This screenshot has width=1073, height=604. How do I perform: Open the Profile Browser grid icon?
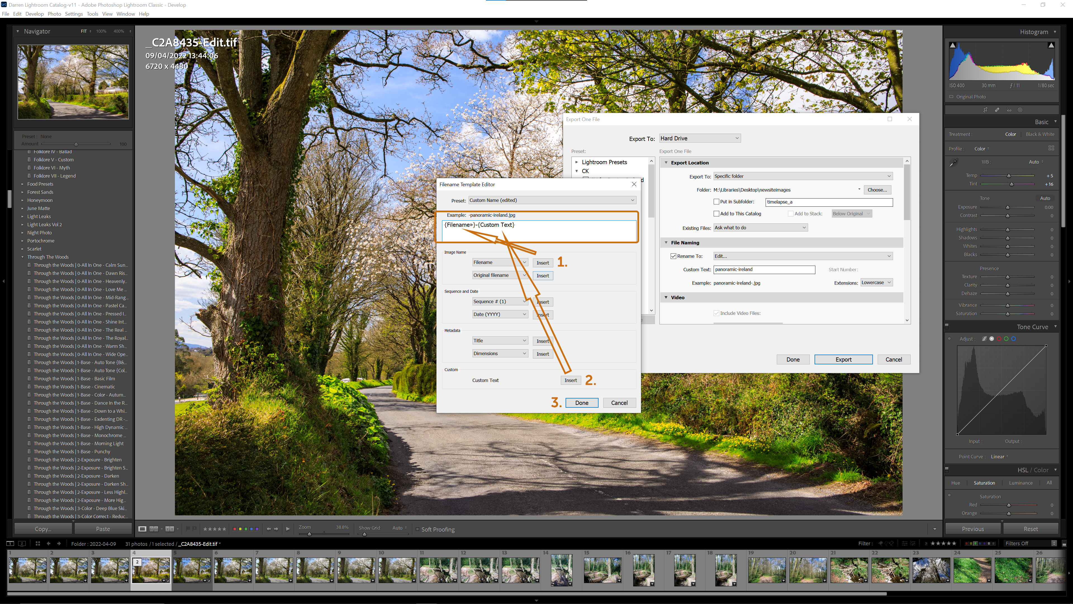(1051, 148)
